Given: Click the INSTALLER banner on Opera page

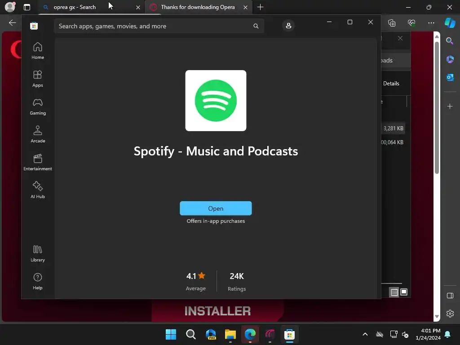Looking at the screenshot, I should (x=217, y=311).
